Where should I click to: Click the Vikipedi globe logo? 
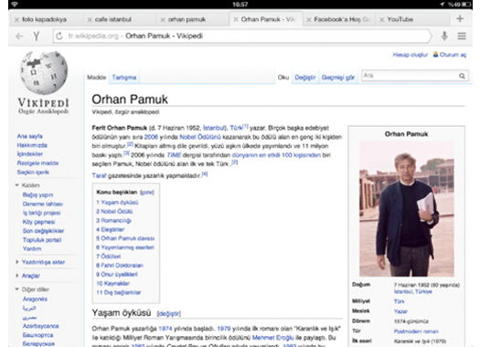(x=44, y=73)
